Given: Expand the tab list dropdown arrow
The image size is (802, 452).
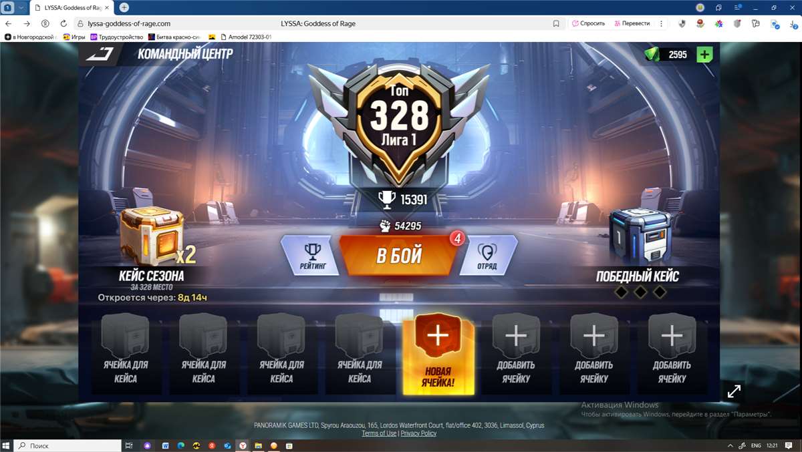Looking at the screenshot, I should 21,7.
